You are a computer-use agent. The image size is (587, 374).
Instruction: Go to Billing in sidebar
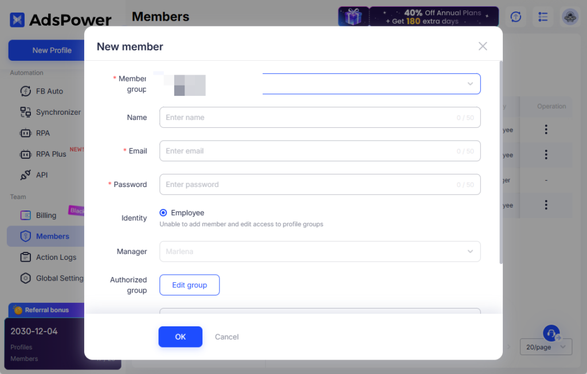46,216
